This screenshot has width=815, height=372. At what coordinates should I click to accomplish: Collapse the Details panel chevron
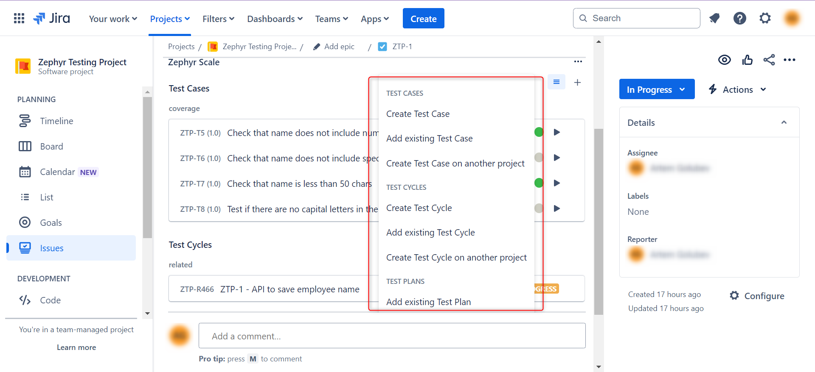click(x=784, y=122)
